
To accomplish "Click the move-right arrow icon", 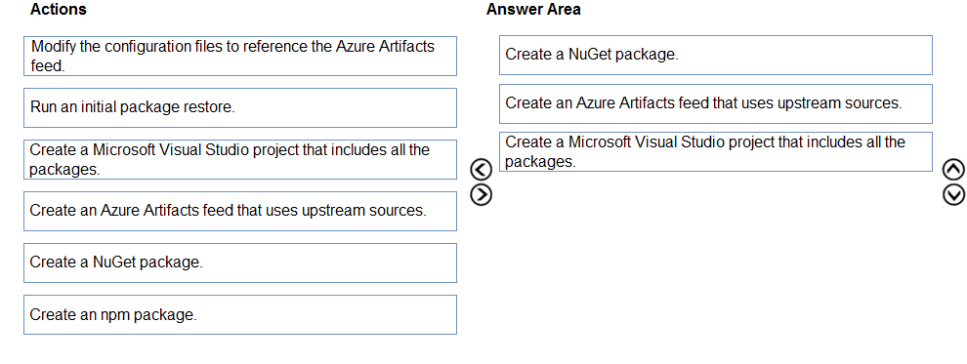I will tap(481, 194).
